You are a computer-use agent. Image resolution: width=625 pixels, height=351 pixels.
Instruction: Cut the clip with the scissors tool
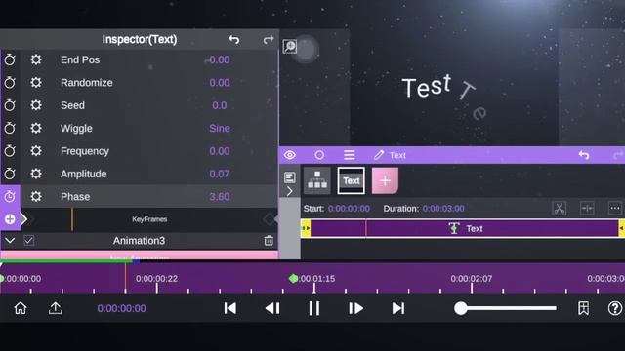[560, 208]
